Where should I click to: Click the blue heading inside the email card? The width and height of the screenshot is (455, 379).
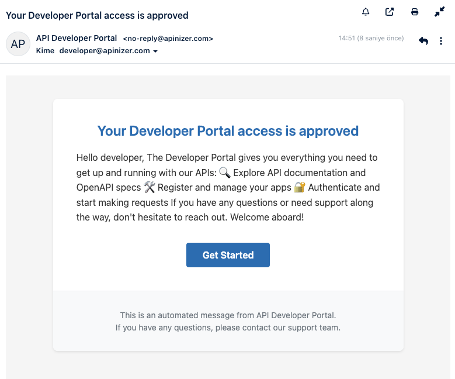coord(228,131)
